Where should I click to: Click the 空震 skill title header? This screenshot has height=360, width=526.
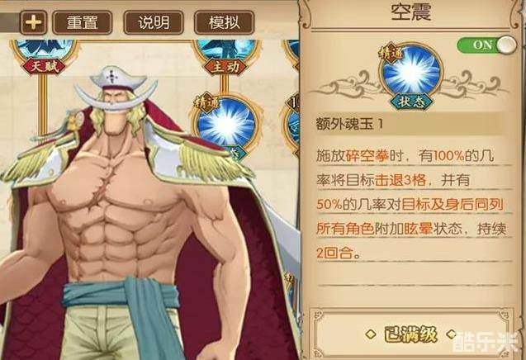point(411,12)
